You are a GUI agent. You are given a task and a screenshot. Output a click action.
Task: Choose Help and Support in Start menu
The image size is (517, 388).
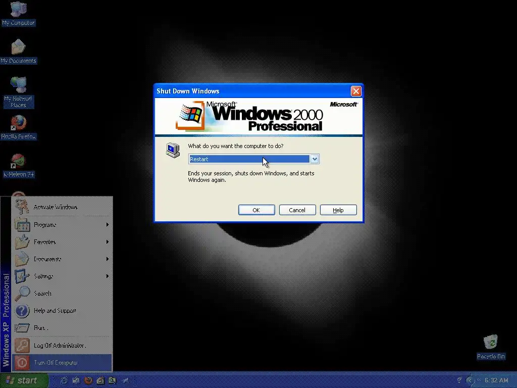point(62,311)
